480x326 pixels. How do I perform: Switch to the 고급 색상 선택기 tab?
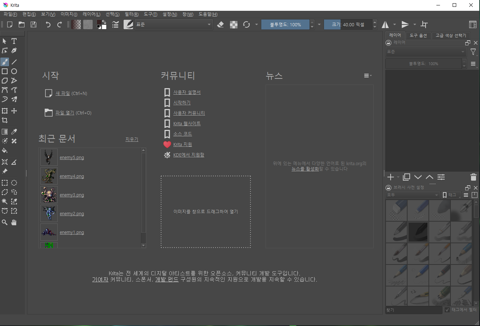tap(450, 35)
